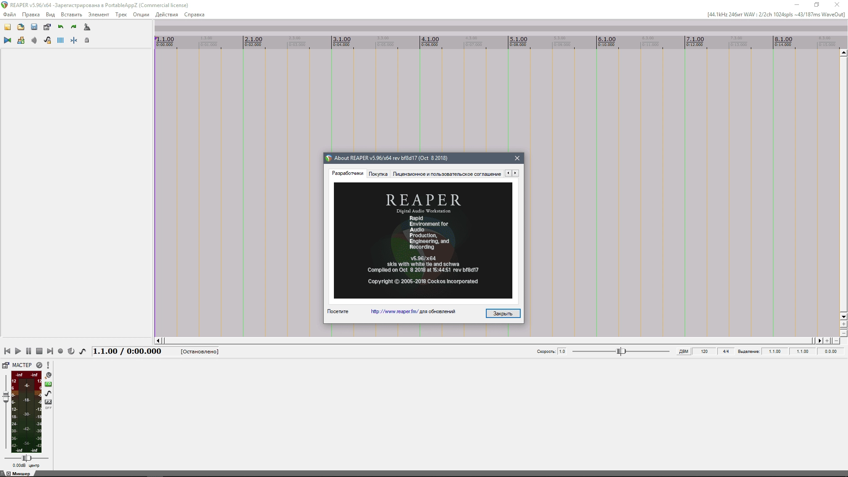Open the Действия menu
The width and height of the screenshot is (848, 477).
pos(167,15)
